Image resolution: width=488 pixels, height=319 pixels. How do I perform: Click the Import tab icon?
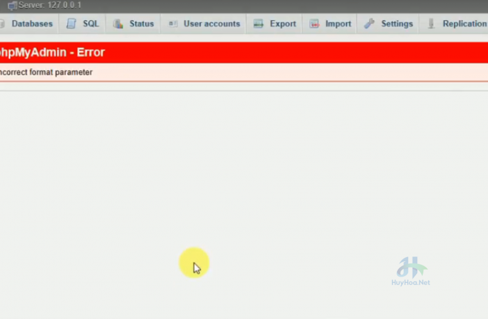(314, 24)
